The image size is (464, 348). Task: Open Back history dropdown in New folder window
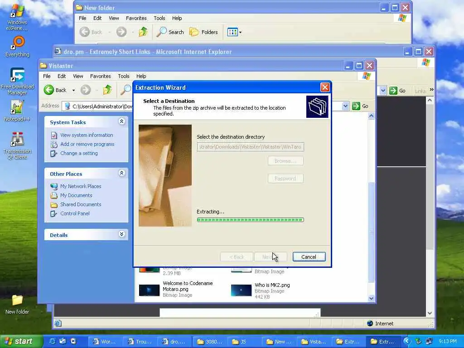pyautogui.click(x=110, y=32)
